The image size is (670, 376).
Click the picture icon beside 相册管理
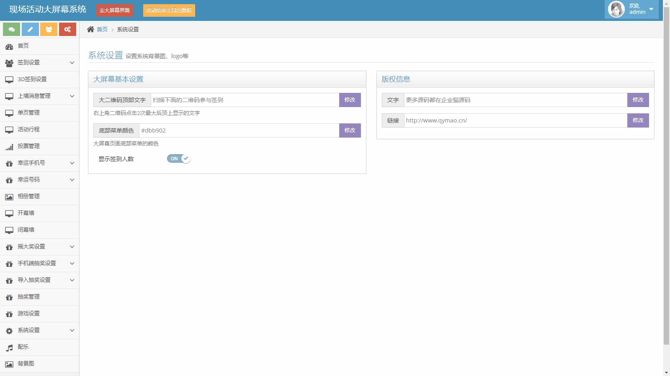[x=9, y=197]
